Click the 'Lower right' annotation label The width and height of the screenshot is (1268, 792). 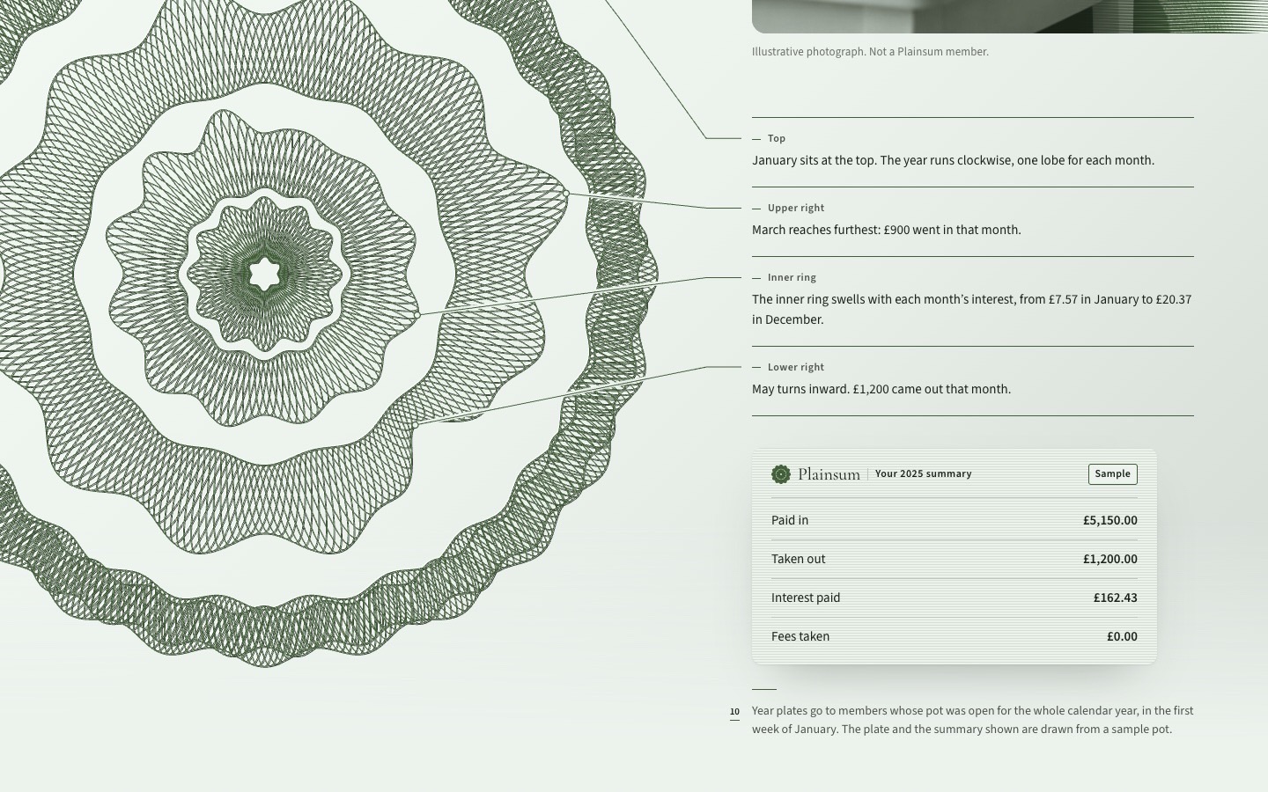tap(796, 367)
